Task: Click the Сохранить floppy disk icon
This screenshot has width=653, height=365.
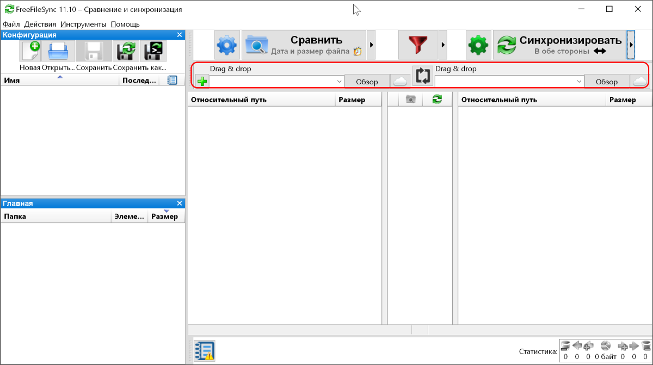Action: pos(94,51)
